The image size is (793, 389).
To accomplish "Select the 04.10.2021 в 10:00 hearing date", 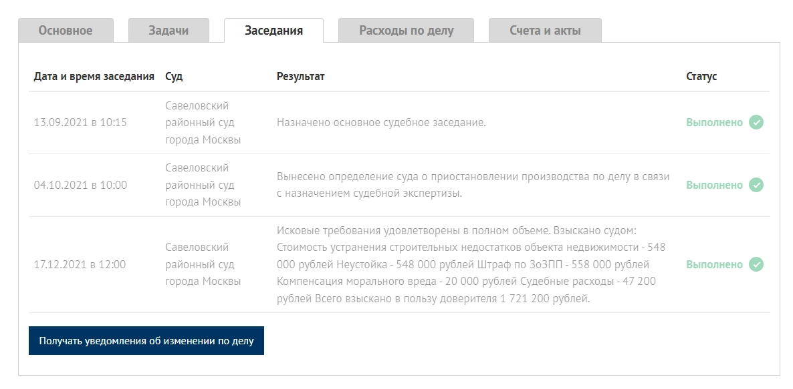I will click(80, 185).
